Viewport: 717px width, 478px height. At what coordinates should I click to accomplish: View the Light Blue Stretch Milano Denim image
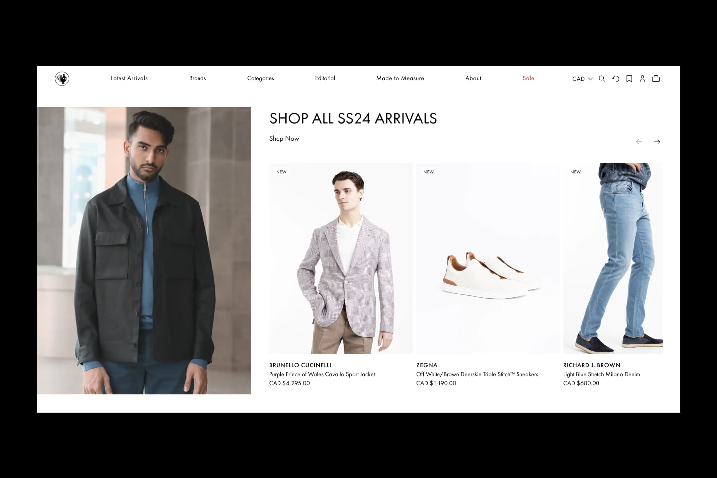tap(613, 258)
